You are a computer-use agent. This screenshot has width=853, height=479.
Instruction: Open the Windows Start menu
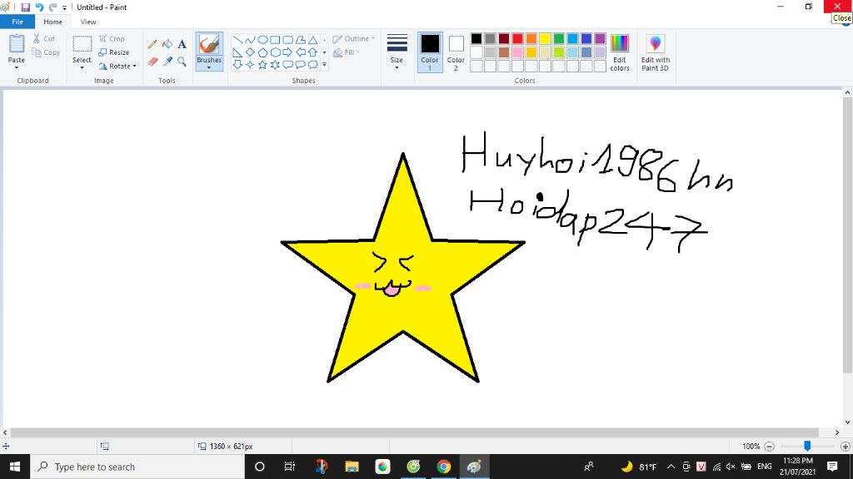coord(15,467)
